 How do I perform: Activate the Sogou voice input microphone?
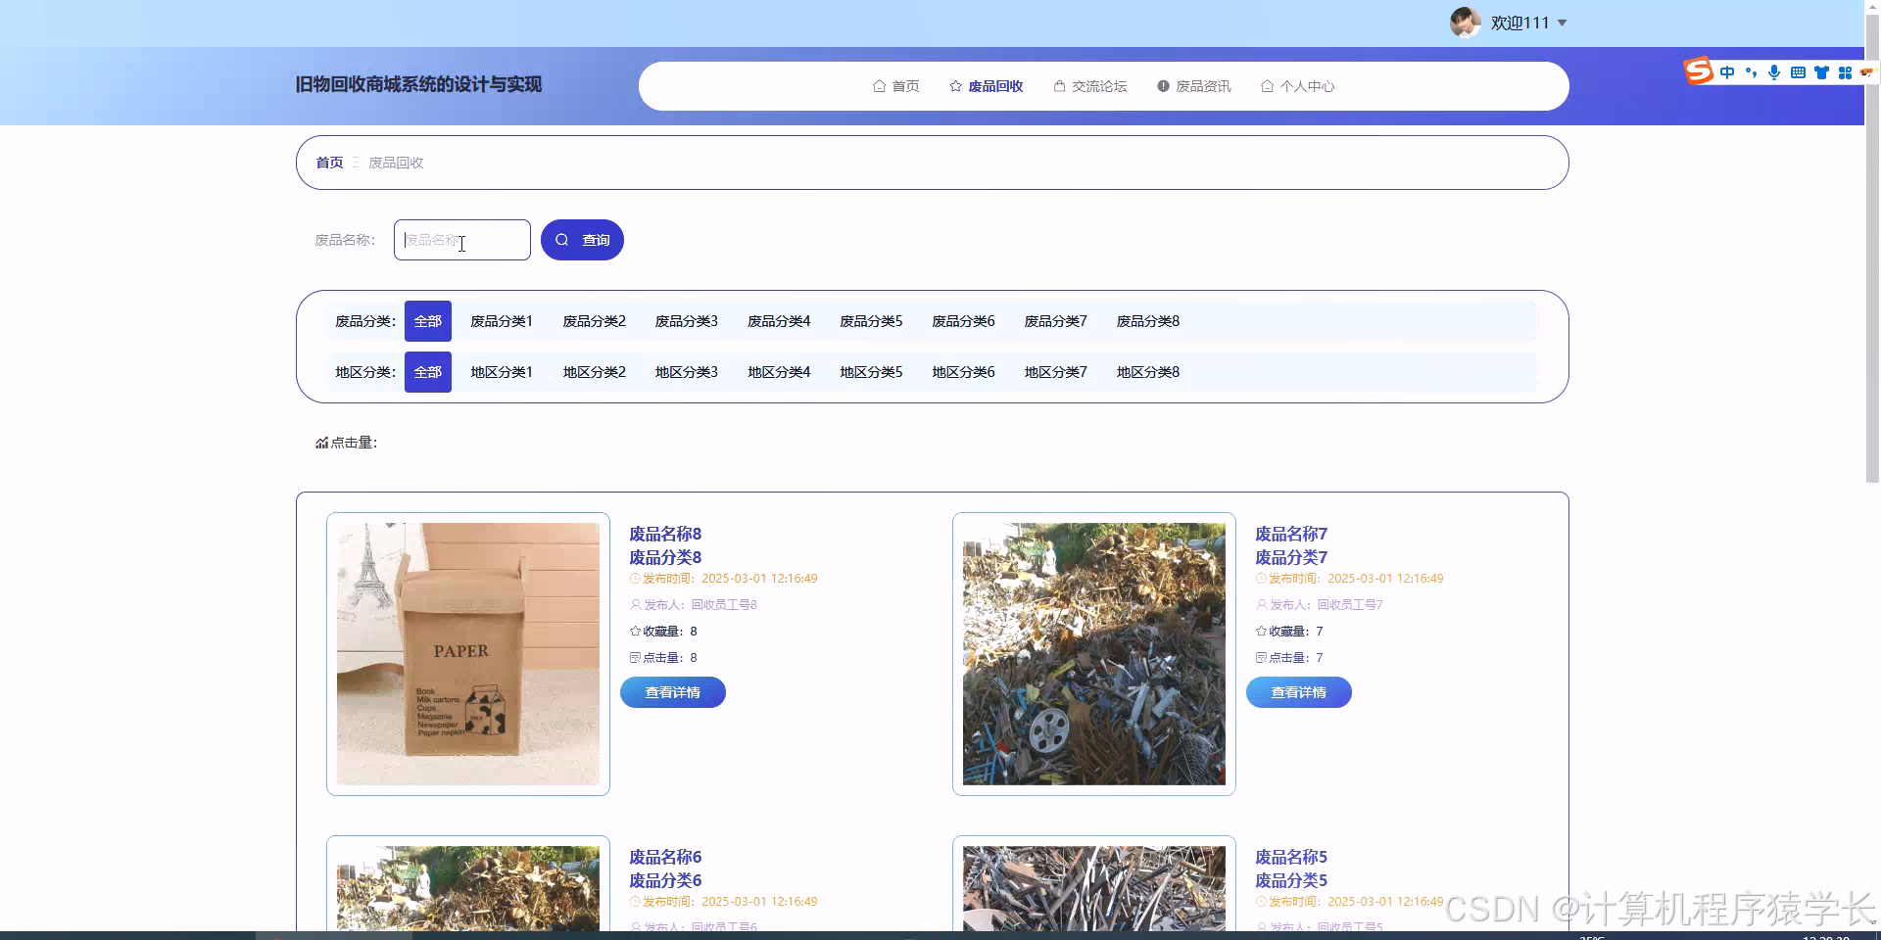coord(1774,71)
